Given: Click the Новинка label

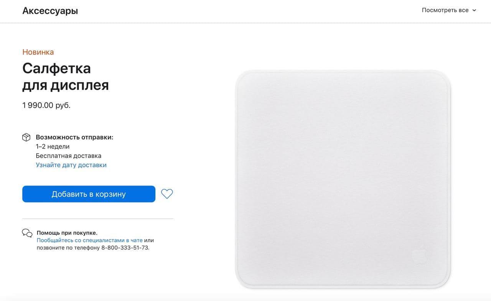Looking at the screenshot, I should coord(38,52).
